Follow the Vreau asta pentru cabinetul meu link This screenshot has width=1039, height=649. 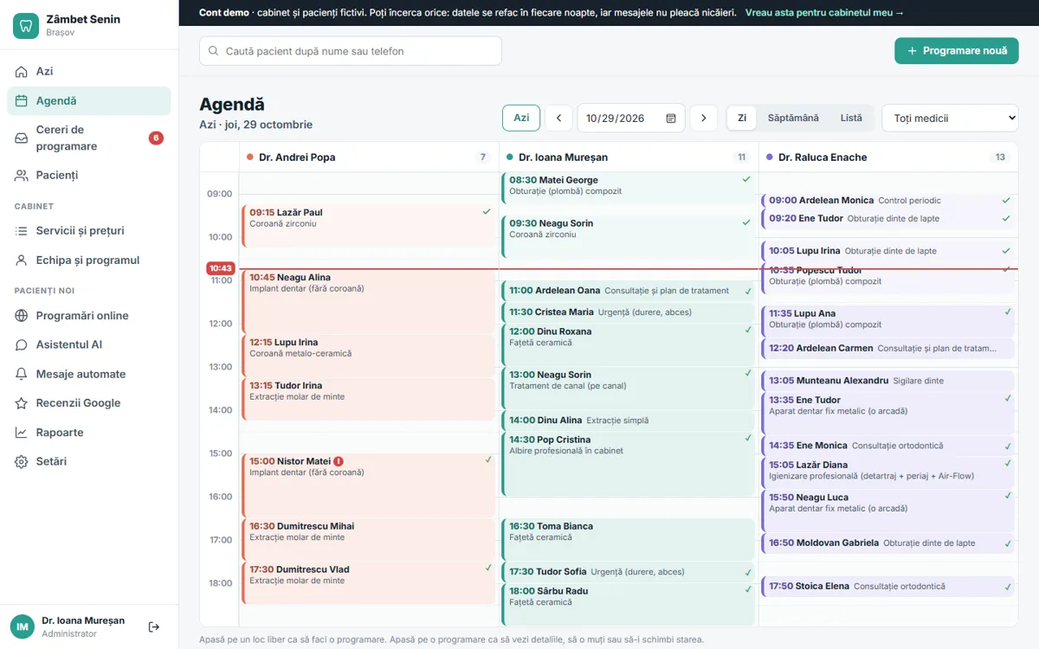[824, 13]
